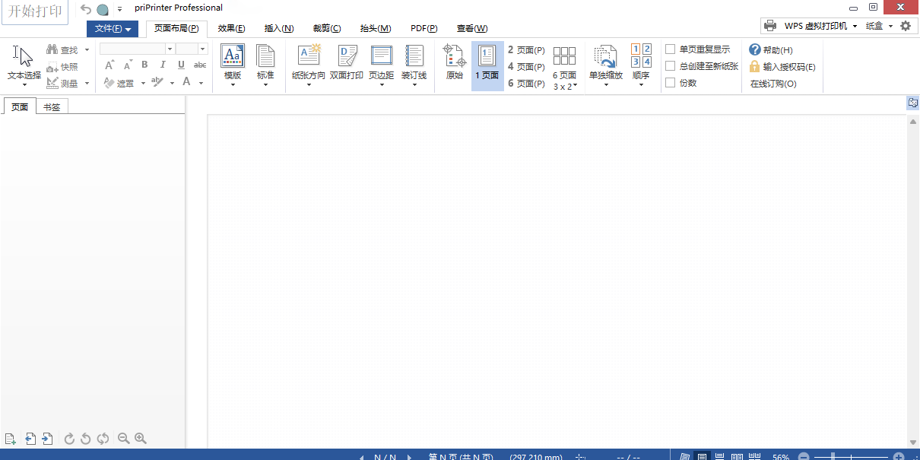Viewport: 920px width, 460px height.
Task: Click the zoom in magnifier in pages panel
Action: 140,439
